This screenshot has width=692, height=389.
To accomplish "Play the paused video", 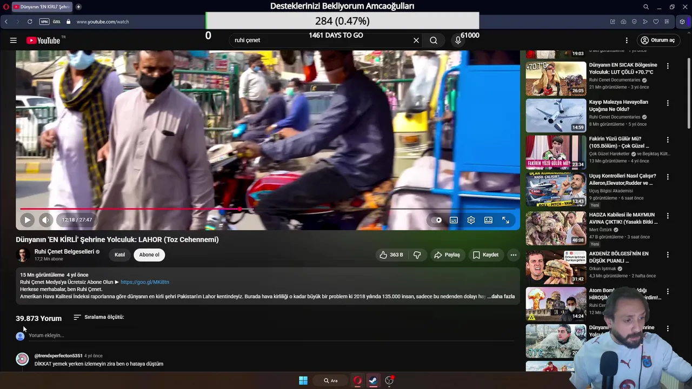I will [28, 220].
